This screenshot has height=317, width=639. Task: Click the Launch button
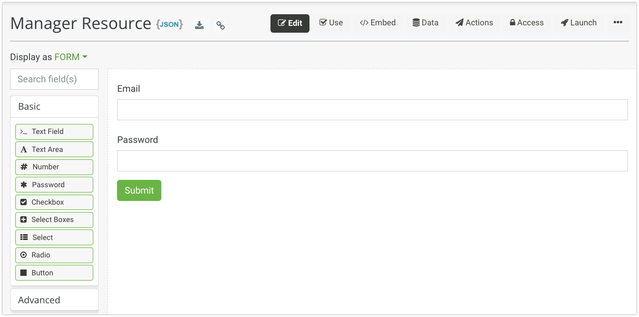[578, 23]
